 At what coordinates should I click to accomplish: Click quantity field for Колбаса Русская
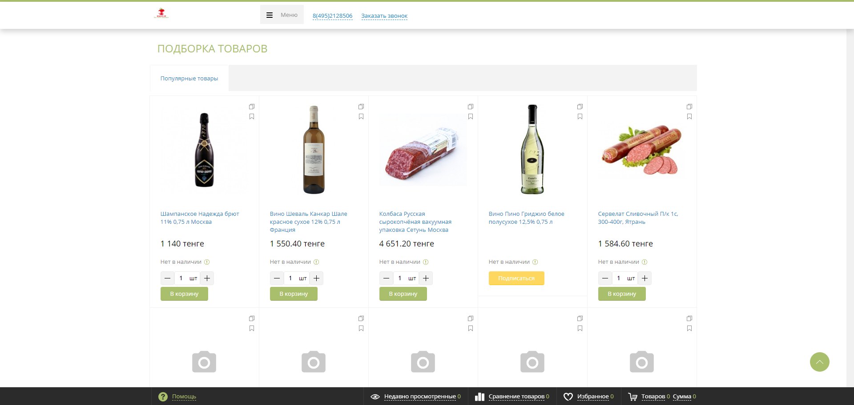click(x=400, y=278)
